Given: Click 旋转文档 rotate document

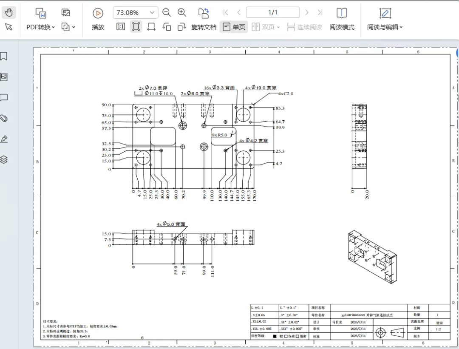Looking at the screenshot, I should [204, 19].
